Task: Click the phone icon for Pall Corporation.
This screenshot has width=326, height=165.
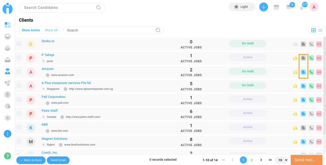Action: click(x=311, y=100)
